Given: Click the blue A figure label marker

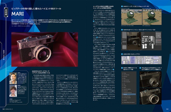Looking at the screenshot, I should pyautogui.click(x=122, y=6).
